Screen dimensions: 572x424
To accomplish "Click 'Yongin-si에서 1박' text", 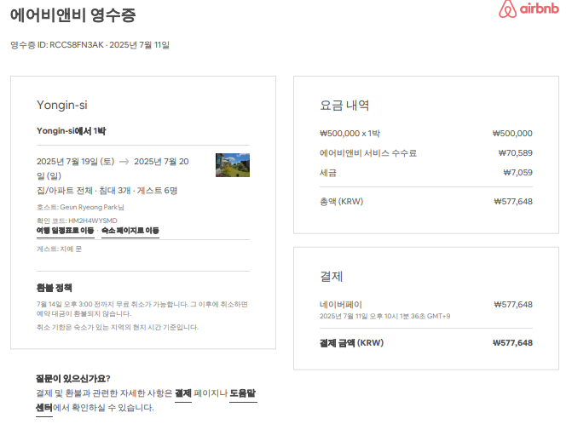I will tap(71, 131).
